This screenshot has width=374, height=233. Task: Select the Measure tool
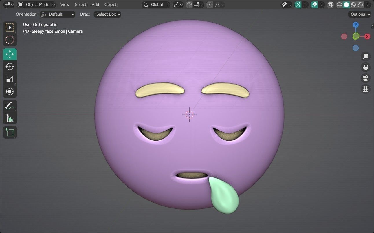(10, 118)
